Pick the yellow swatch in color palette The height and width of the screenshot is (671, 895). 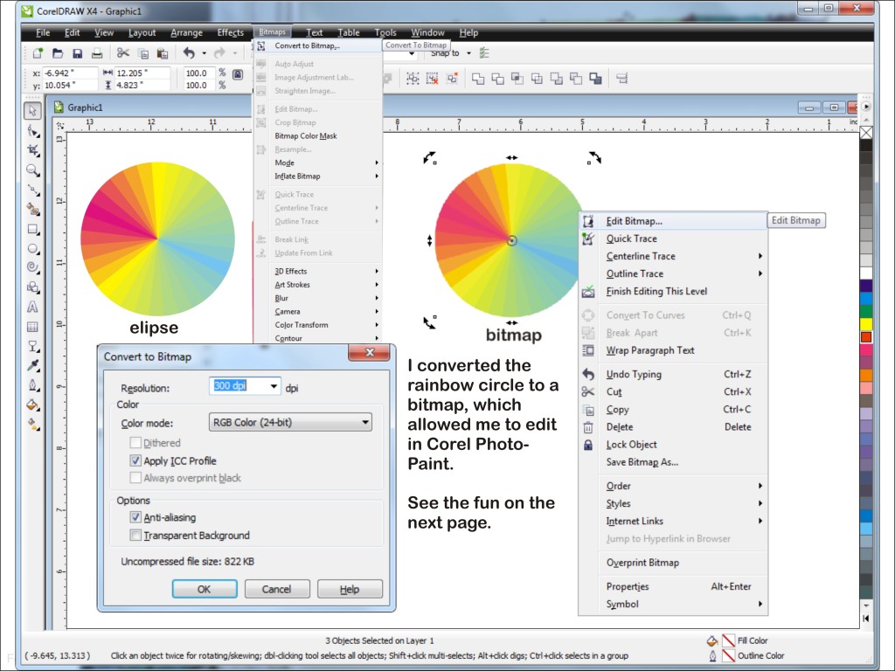(866, 323)
